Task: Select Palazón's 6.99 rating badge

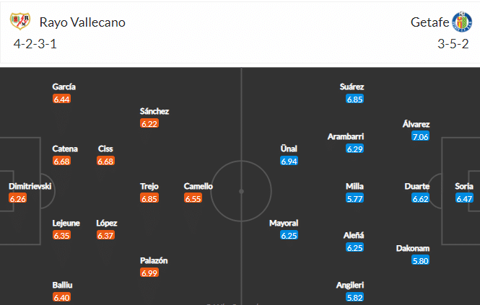Action: pyautogui.click(x=149, y=273)
